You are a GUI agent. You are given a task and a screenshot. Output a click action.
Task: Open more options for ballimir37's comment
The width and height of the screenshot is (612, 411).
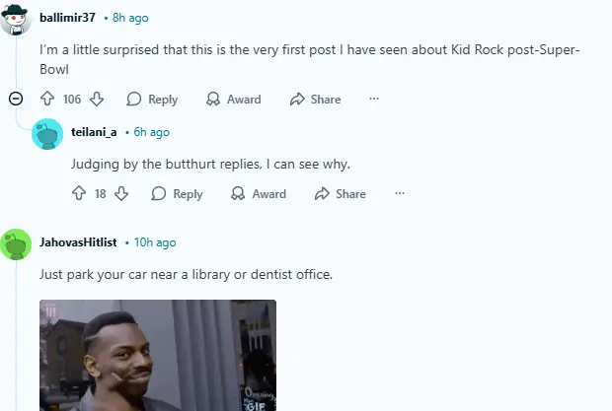(374, 99)
